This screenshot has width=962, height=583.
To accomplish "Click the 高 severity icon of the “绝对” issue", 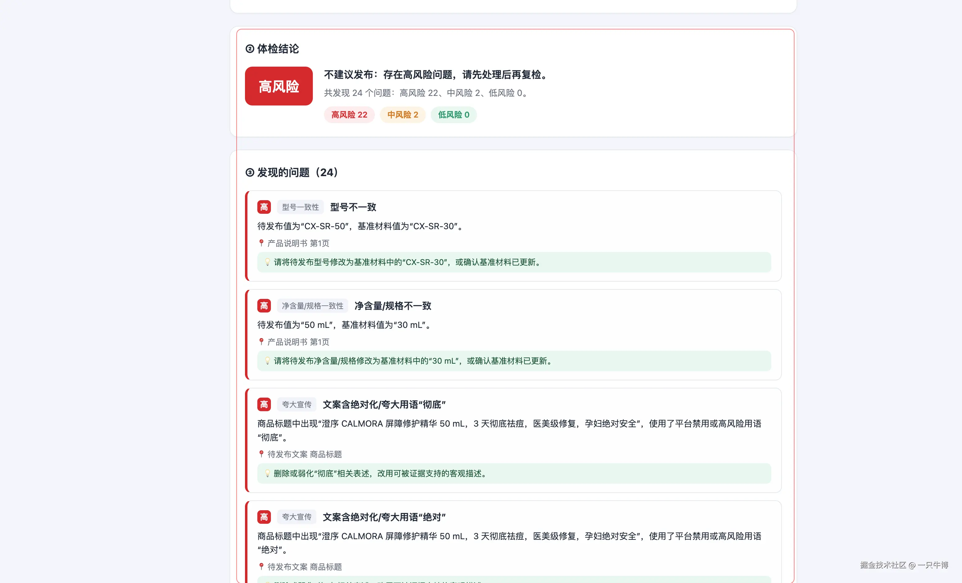I will [x=264, y=517].
